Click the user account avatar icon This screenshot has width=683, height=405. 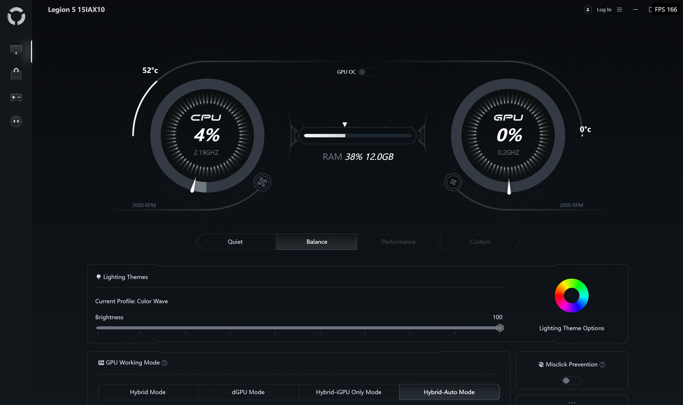pyautogui.click(x=588, y=10)
